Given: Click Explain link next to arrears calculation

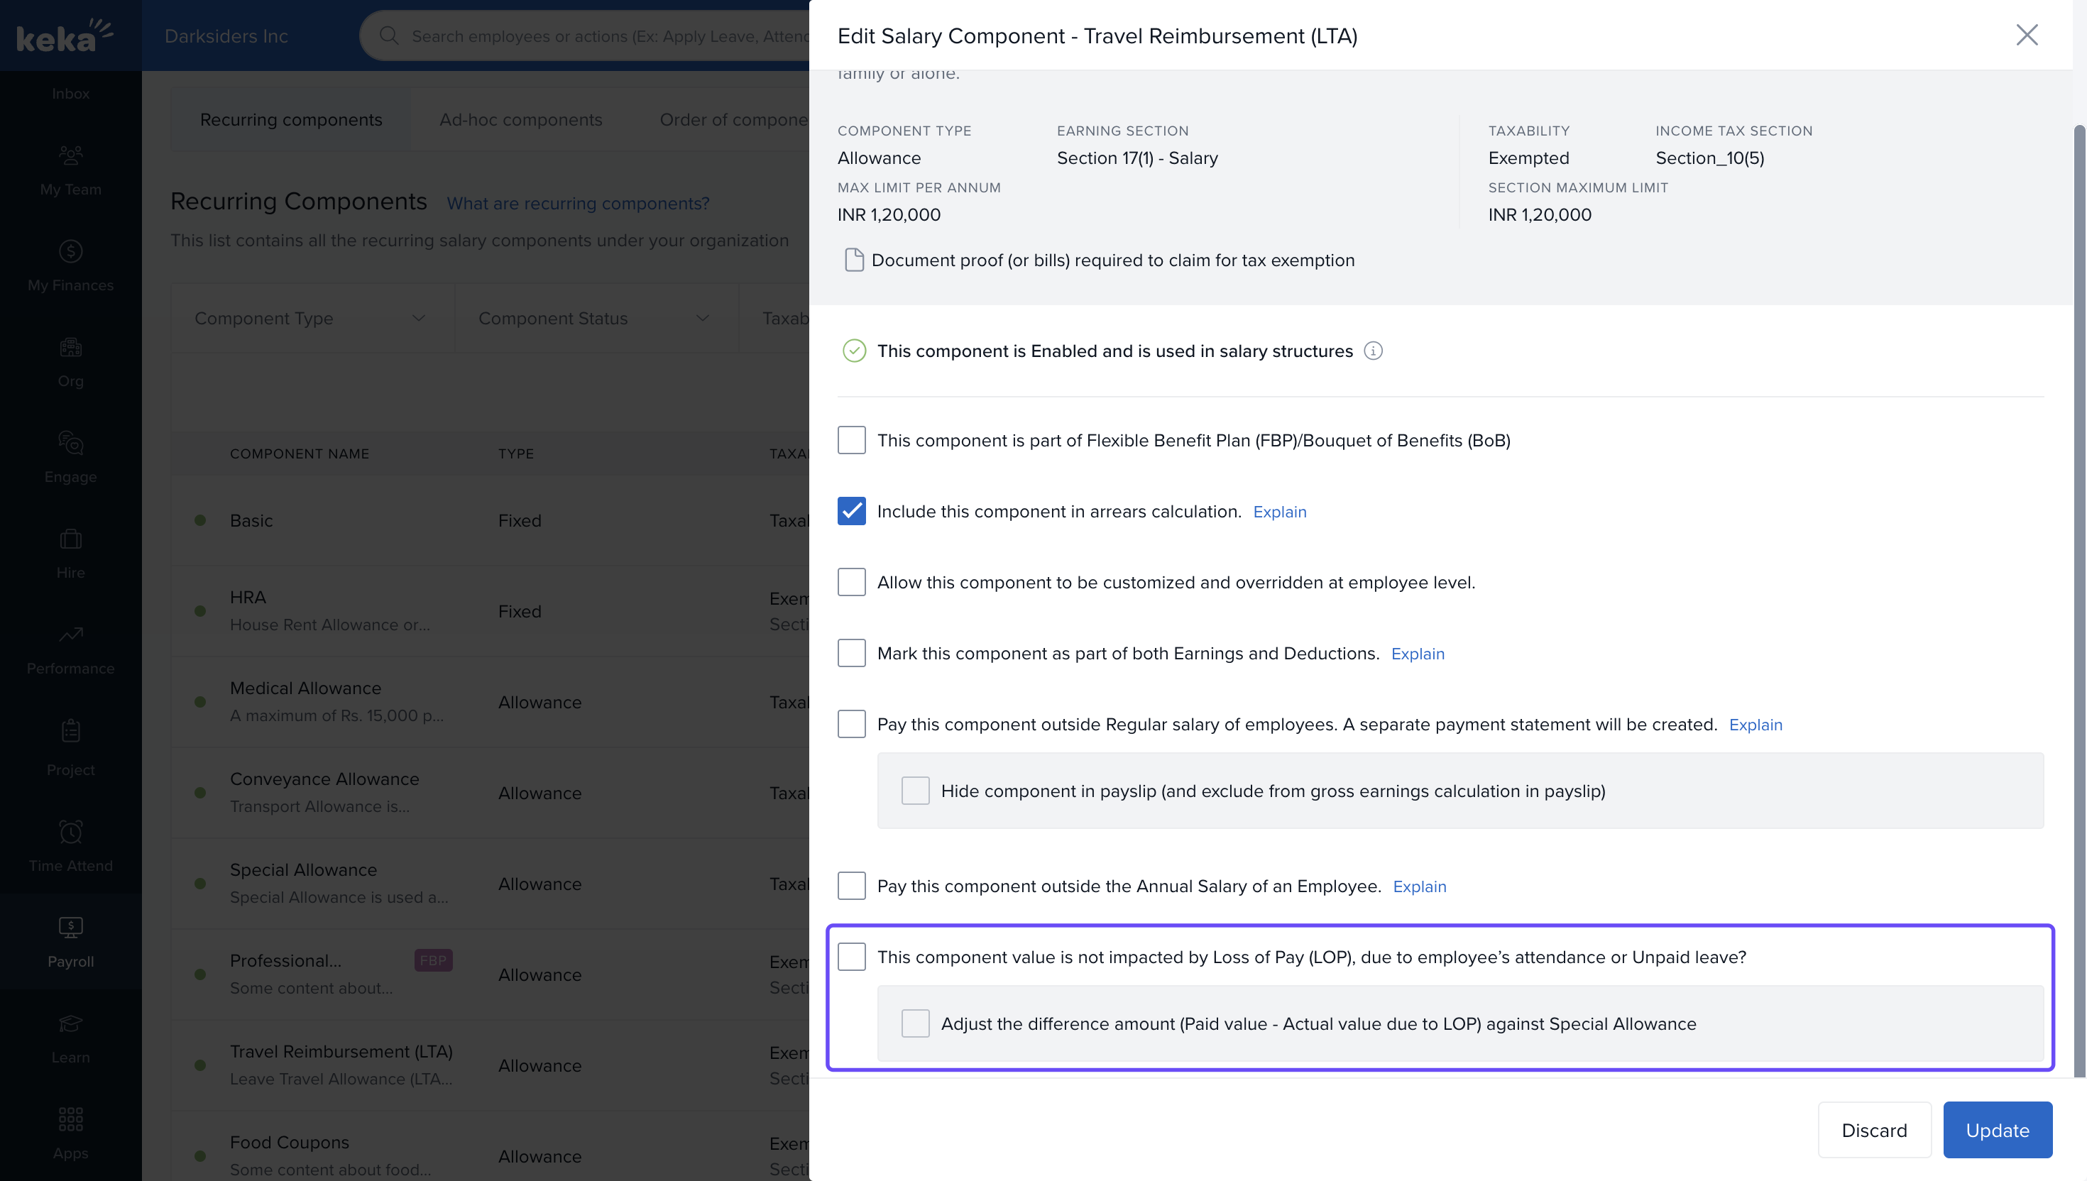Looking at the screenshot, I should (x=1279, y=512).
